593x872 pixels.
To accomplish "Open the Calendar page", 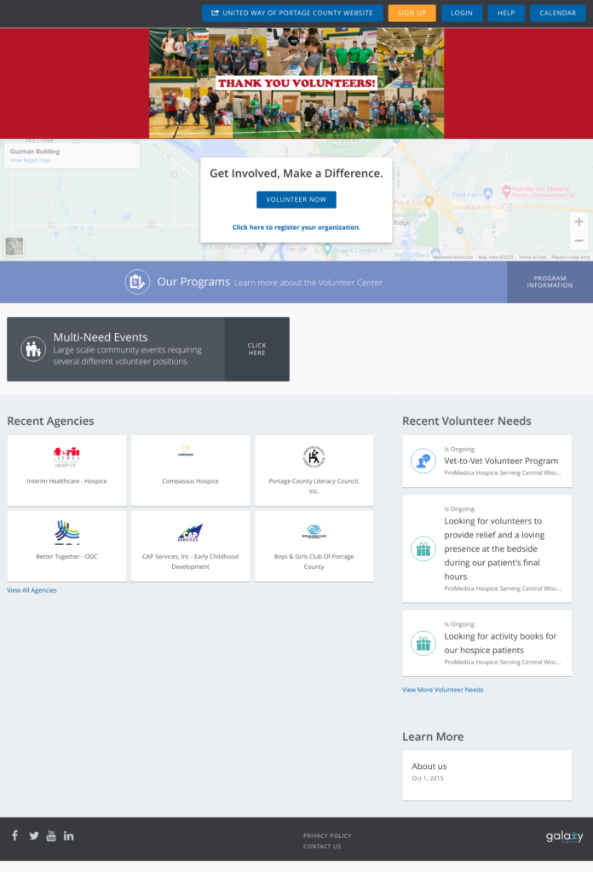I will click(557, 13).
